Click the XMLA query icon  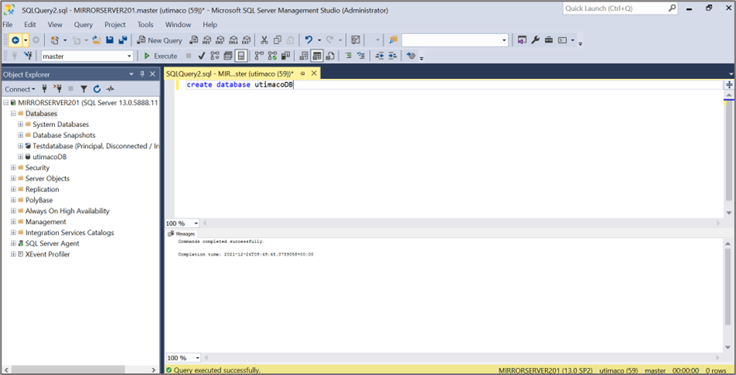point(233,40)
